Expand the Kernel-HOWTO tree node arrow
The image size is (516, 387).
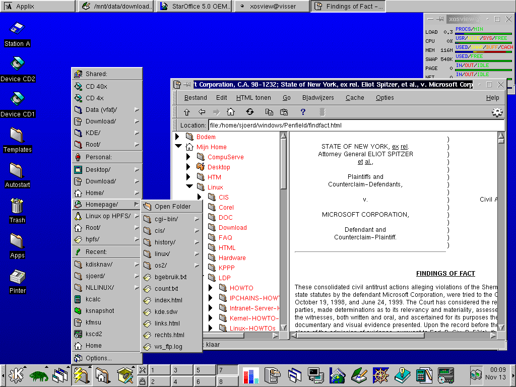coord(211,318)
